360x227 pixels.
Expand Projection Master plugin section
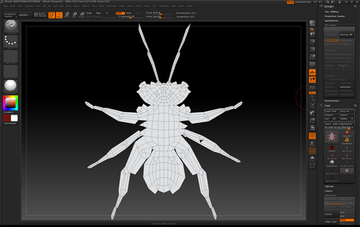pyautogui.click(x=335, y=16)
